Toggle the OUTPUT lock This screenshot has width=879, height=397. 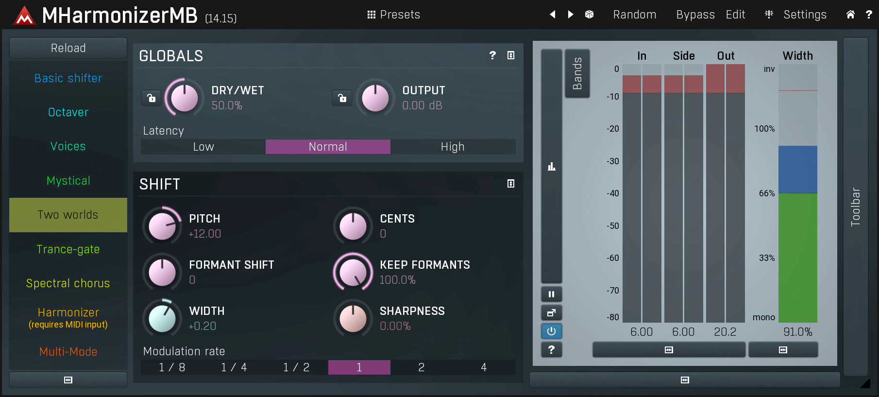click(342, 98)
